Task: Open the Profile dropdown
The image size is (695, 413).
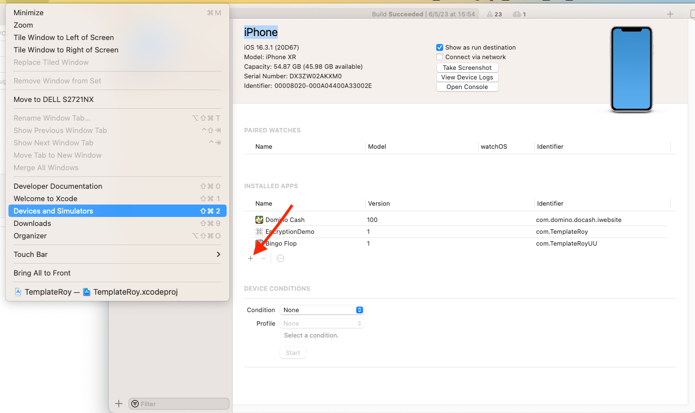Action: 322,323
